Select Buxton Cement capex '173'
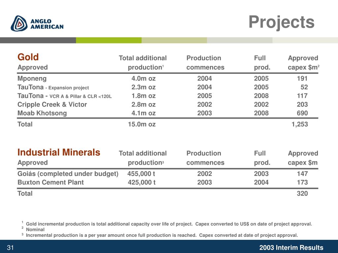 click(x=302, y=182)
